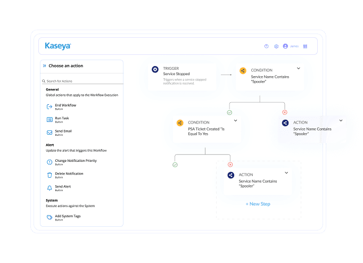Open settings gear in the header
This screenshot has height=263, width=363.
(x=276, y=46)
